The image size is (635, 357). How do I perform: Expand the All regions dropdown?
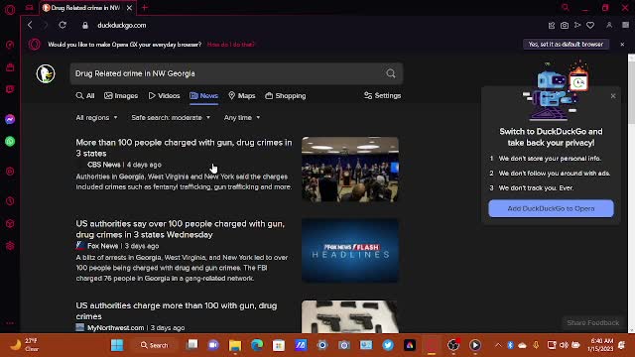click(97, 117)
